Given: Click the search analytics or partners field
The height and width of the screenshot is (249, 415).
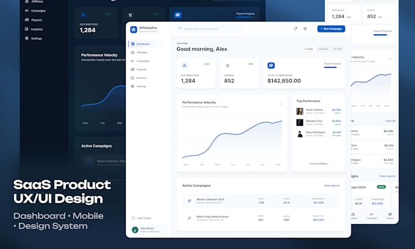Looking at the screenshot, I should (210, 29).
